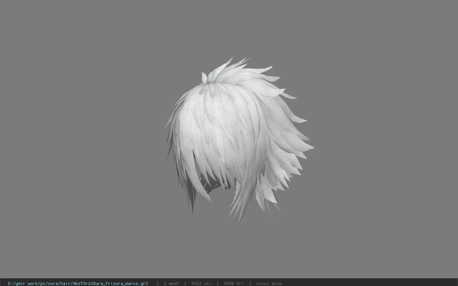This screenshot has width=458, height=286.
Task: Click the file path ending AksT3r1XSura_frizura_marco.gr2
Action: click(78, 283)
